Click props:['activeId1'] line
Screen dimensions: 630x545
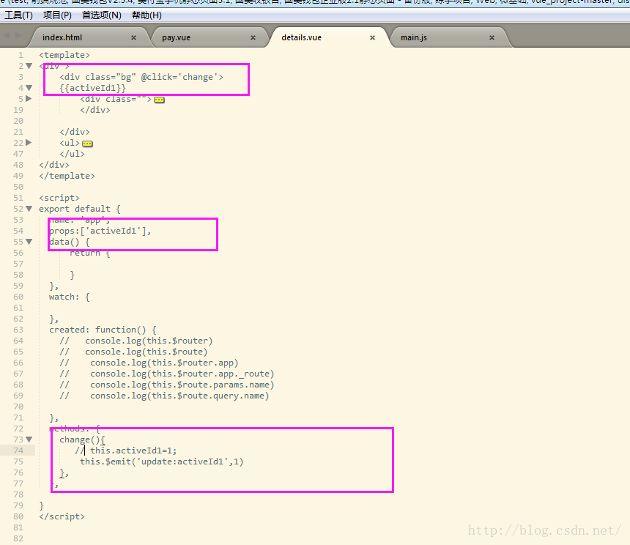click(x=100, y=231)
